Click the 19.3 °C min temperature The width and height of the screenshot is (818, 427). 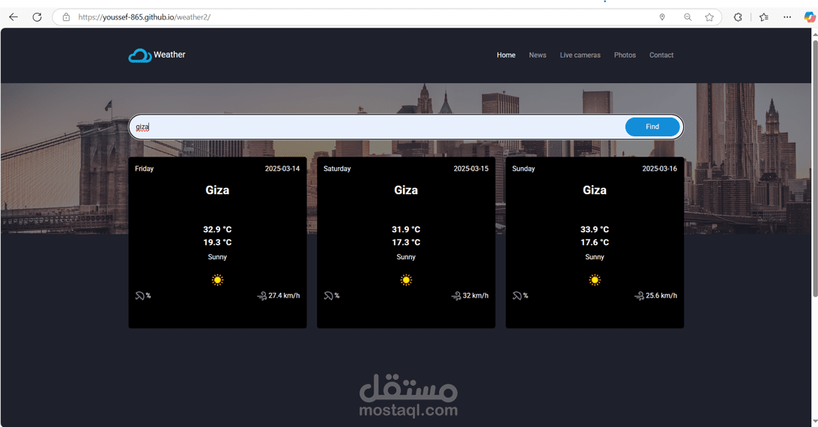217,243
